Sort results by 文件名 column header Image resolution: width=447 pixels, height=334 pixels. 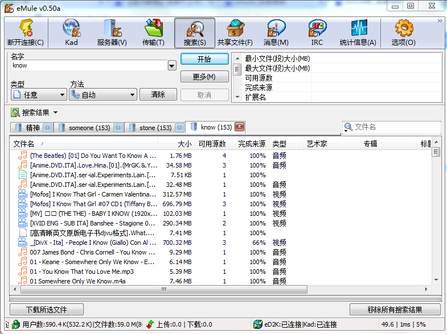[84, 144]
